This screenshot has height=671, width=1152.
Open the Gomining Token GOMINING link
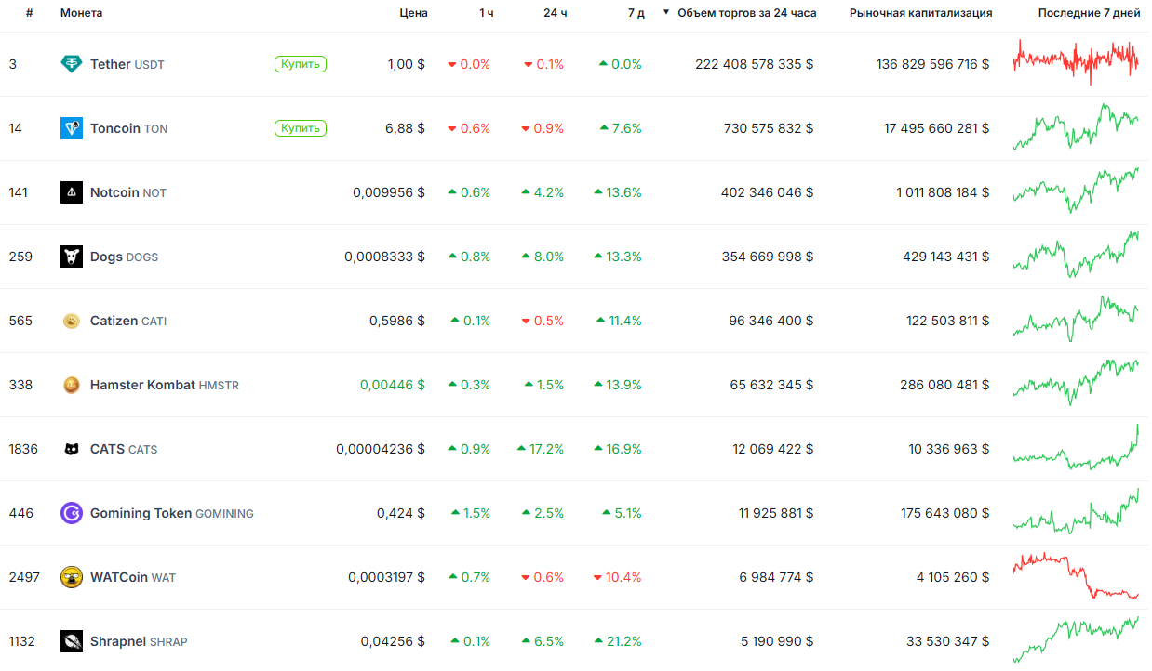(172, 513)
